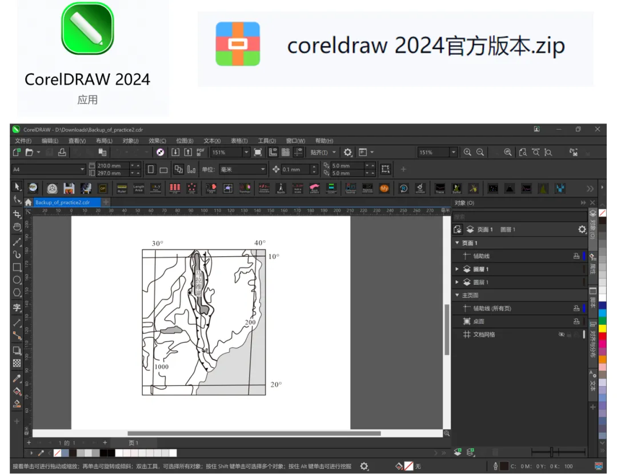
Task: Switch page to portrait orientation
Action: (x=150, y=170)
